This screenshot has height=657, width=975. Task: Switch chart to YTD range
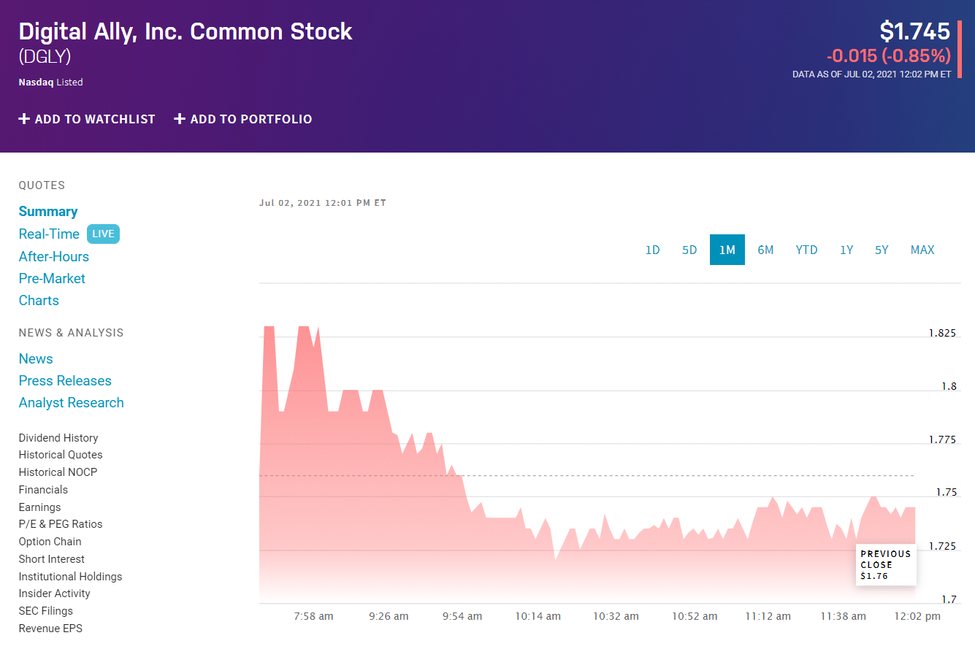[x=806, y=250]
